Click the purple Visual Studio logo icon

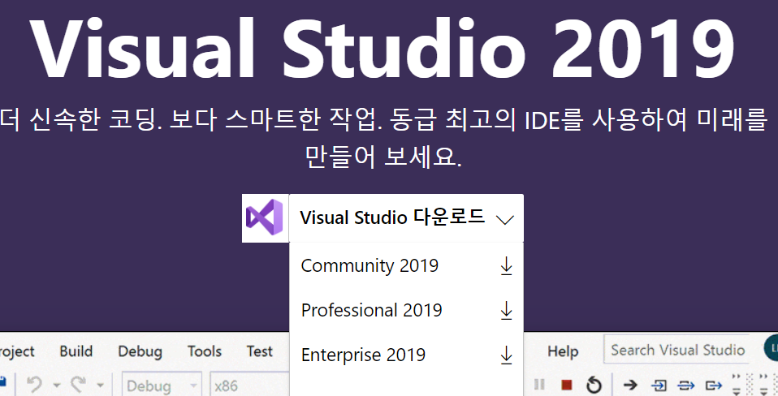coord(265,218)
